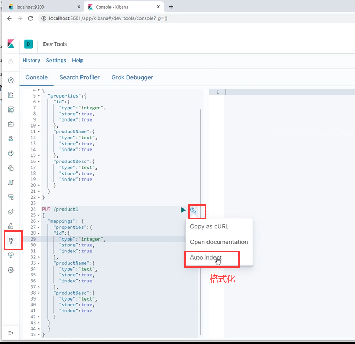Open a new browser tab

(171, 7)
